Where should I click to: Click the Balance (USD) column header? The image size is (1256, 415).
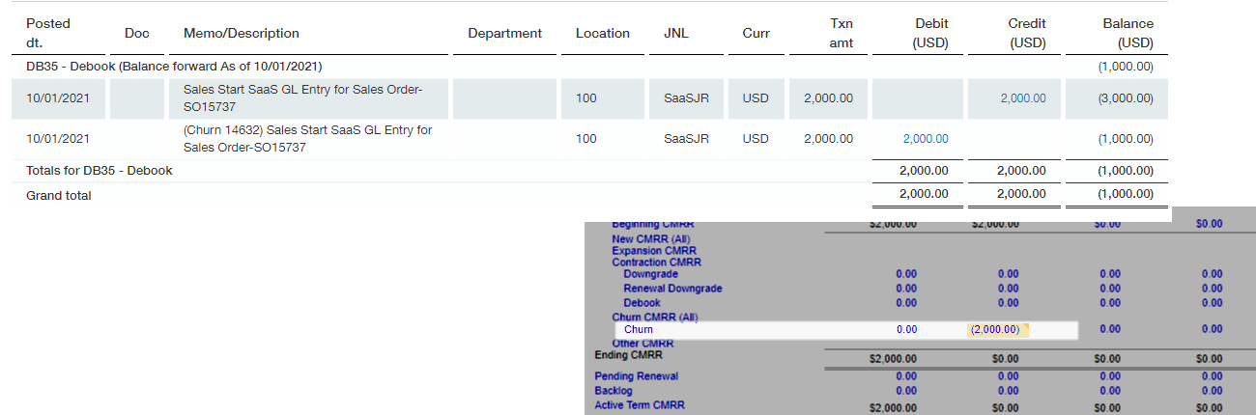coord(1128,33)
